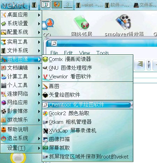
Task: Click the Chemtool window title bar icon
Action: pos(54,43)
